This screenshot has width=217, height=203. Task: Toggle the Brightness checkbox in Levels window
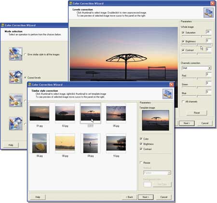(x=183, y=41)
